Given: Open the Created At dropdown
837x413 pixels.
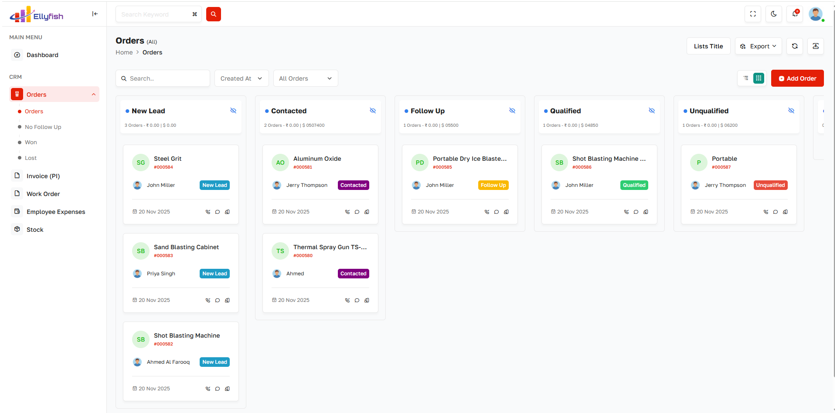Looking at the screenshot, I should pos(241,78).
